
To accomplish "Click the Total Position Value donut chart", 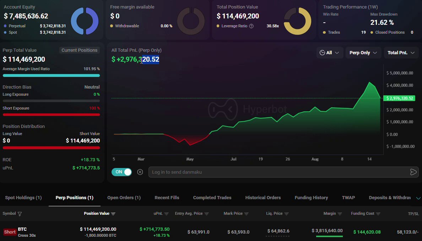I will click(297, 21).
